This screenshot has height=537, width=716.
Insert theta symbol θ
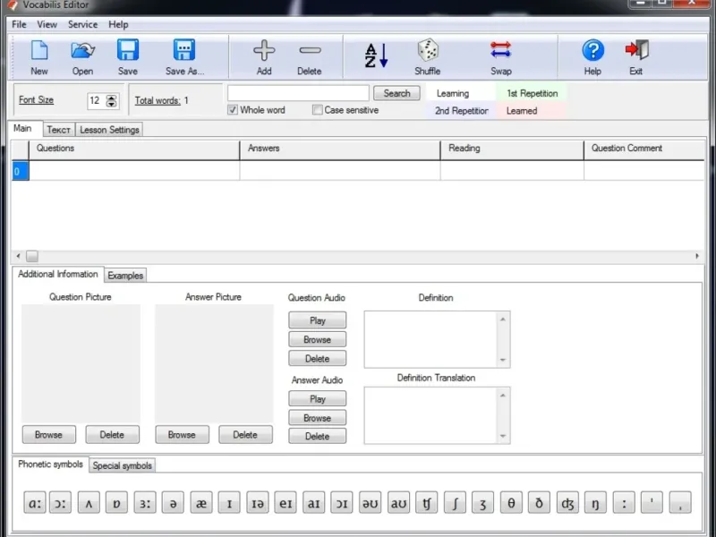[x=511, y=503]
